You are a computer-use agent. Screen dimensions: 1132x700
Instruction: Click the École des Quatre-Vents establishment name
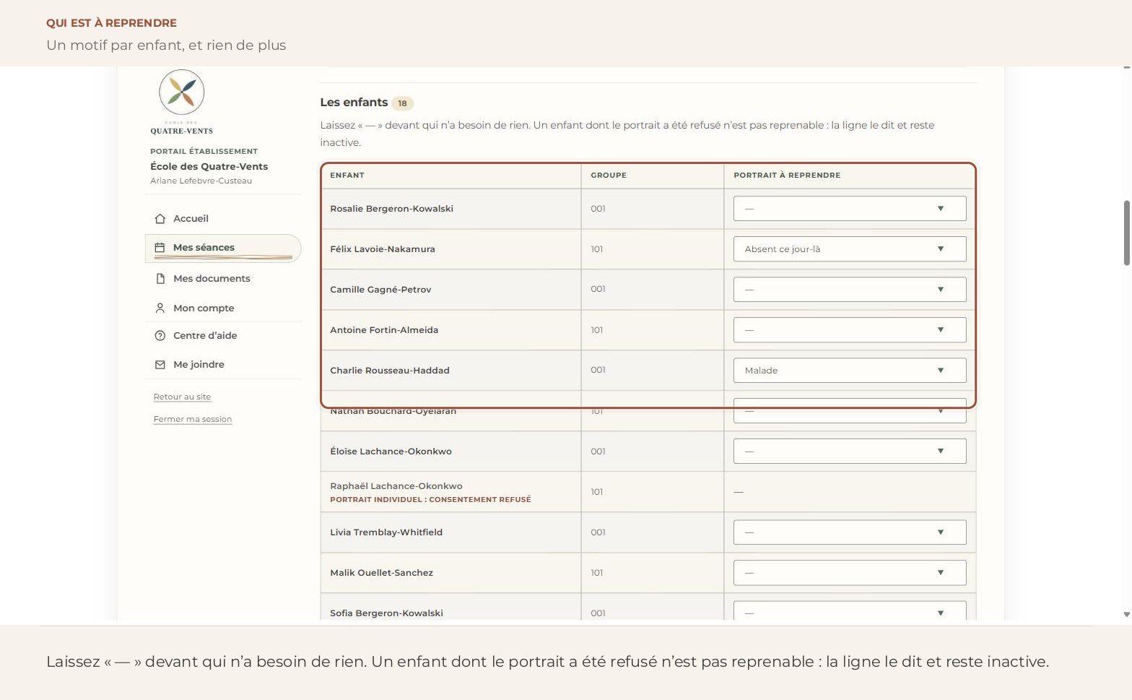point(209,167)
